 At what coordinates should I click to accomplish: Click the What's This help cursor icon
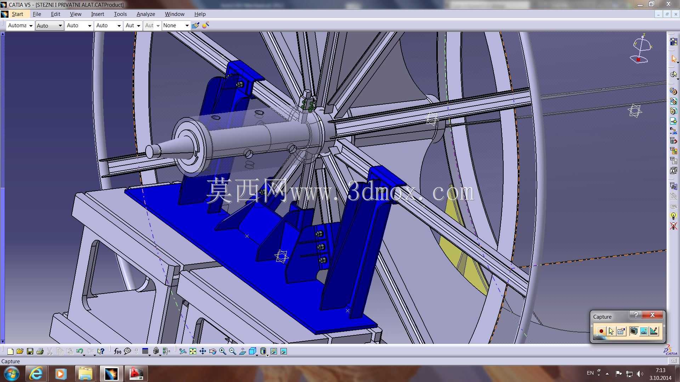[x=101, y=351]
